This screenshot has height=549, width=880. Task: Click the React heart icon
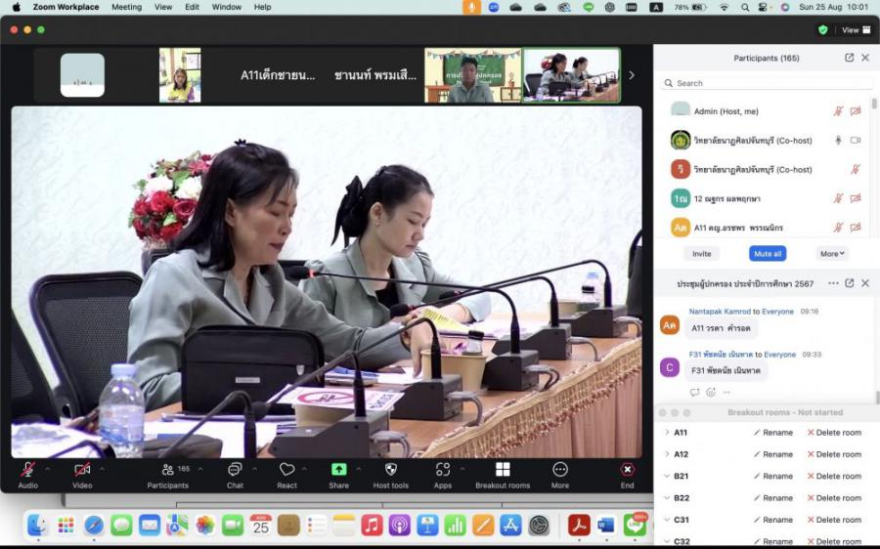tap(286, 470)
